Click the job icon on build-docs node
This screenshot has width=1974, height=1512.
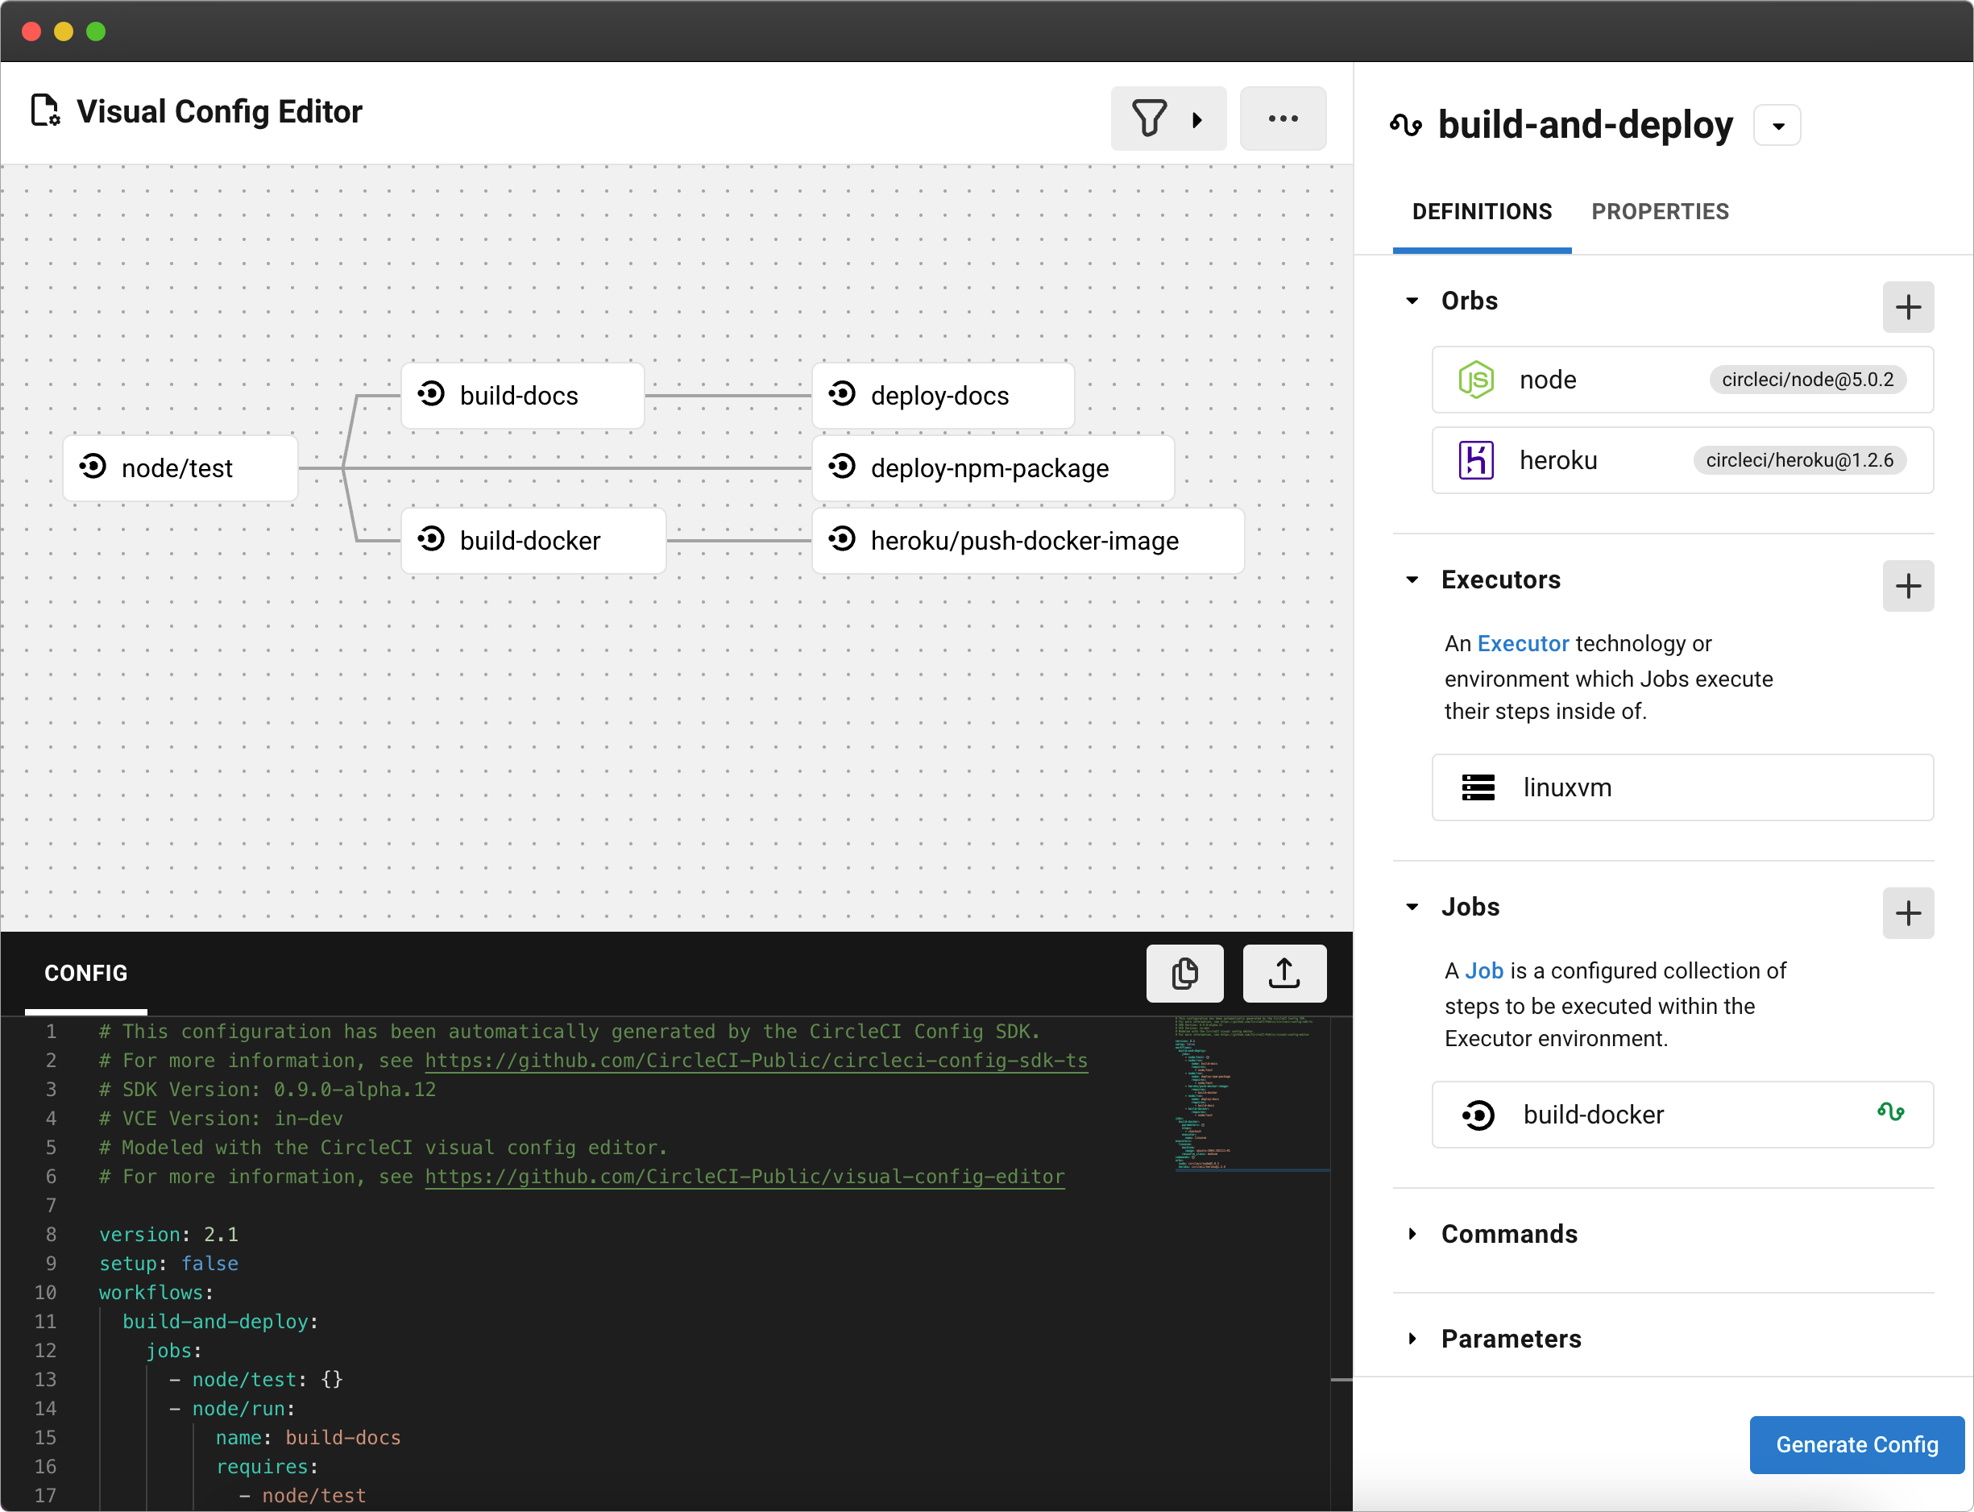click(x=430, y=393)
